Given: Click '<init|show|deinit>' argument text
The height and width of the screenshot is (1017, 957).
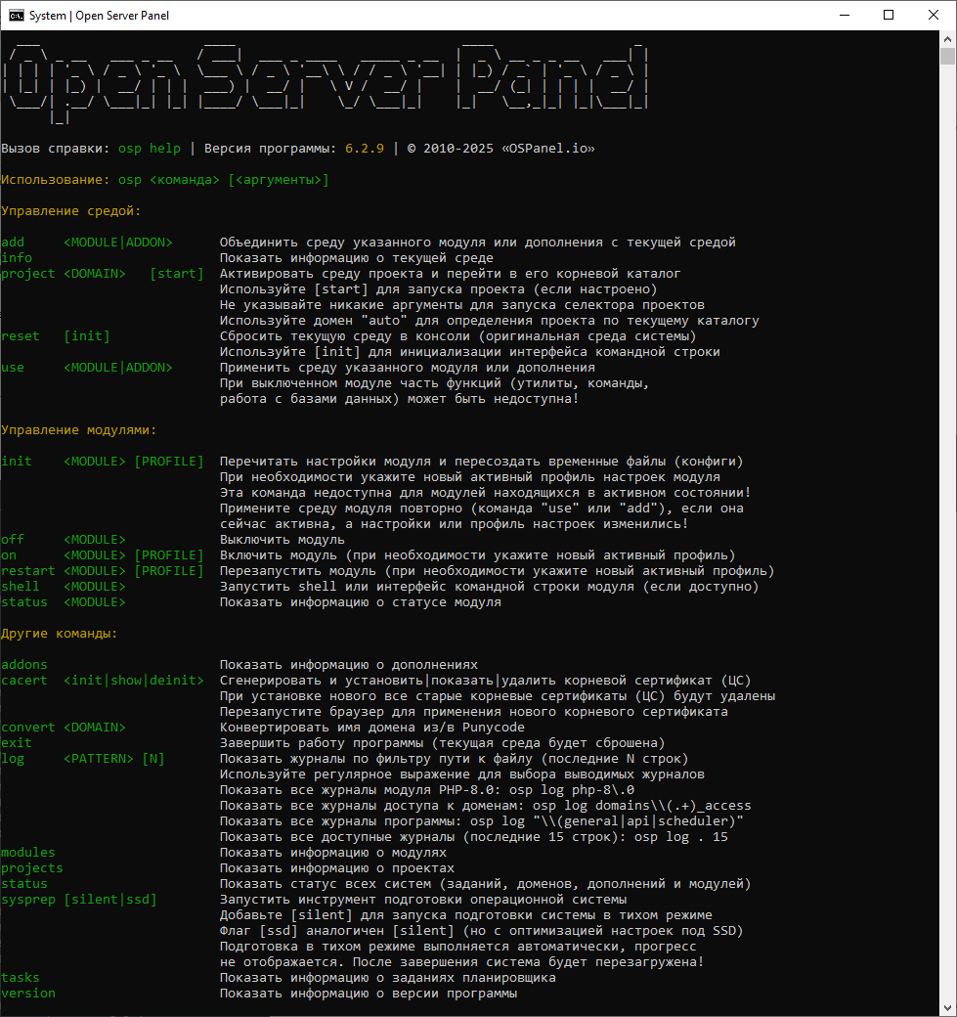Looking at the screenshot, I should coord(134,681).
